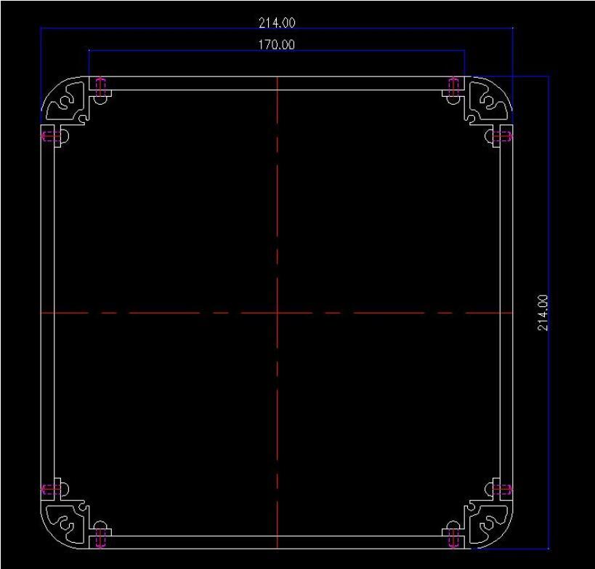Click the magenta screw at top panel's left end
Image resolution: width=595 pixels, height=569 pixels.
coord(100,87)
